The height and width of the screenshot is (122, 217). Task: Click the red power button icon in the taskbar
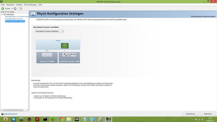coord(37,119)
